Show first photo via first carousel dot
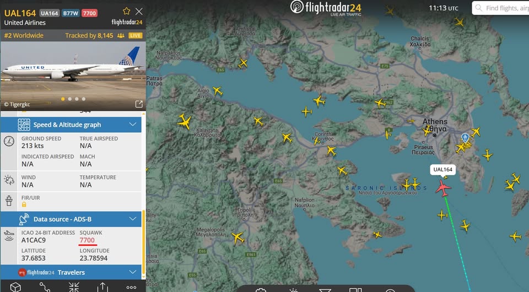Screen dimensions: 529x292 tap(63, 99)
